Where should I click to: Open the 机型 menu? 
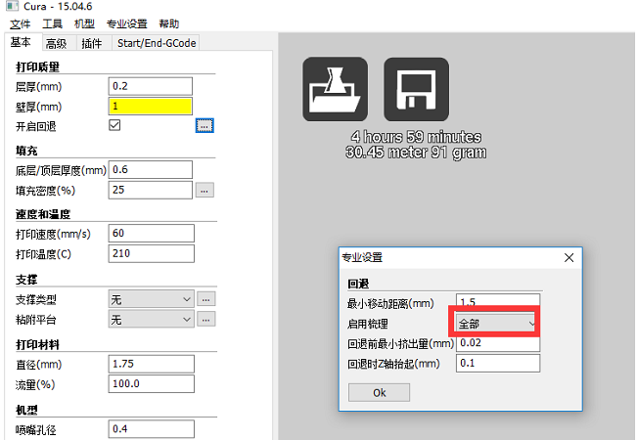84,23
